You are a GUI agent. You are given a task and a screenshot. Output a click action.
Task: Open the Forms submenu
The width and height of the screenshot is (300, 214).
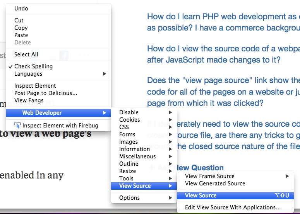144,134
